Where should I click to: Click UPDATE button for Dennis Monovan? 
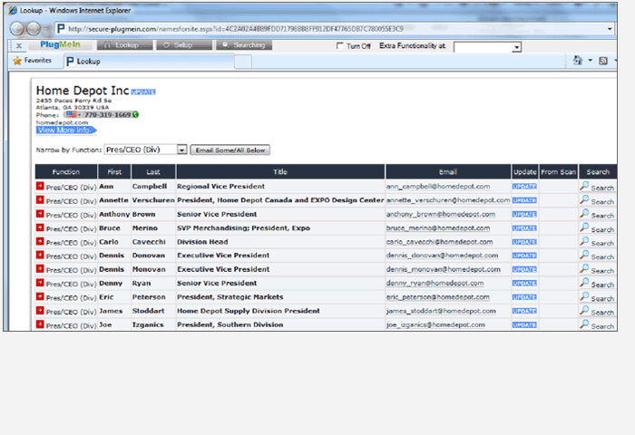[524, 269]
